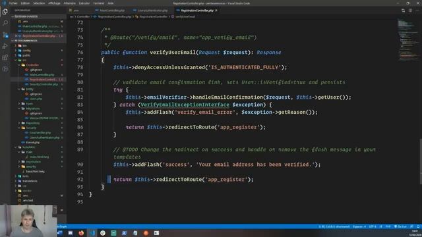Screen dimensions: 422x237
Task: Click the Go Live status bar button
Action: point(400,226)
